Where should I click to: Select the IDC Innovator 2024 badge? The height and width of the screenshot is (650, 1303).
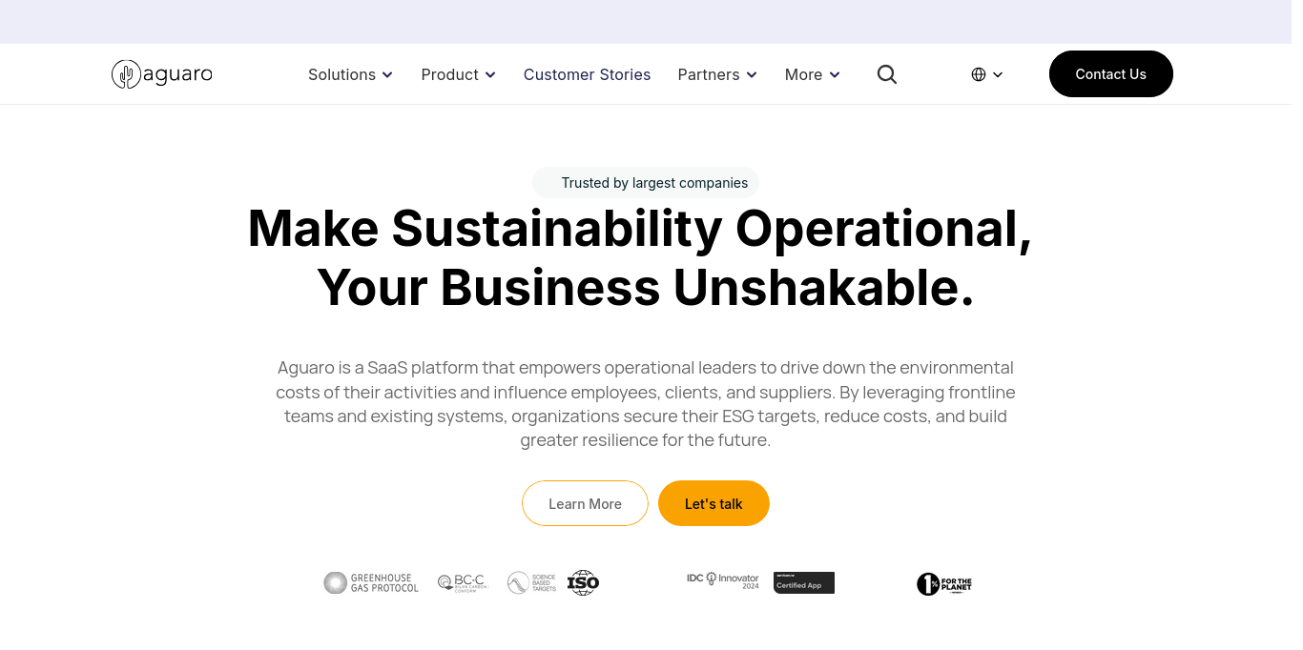722,579
